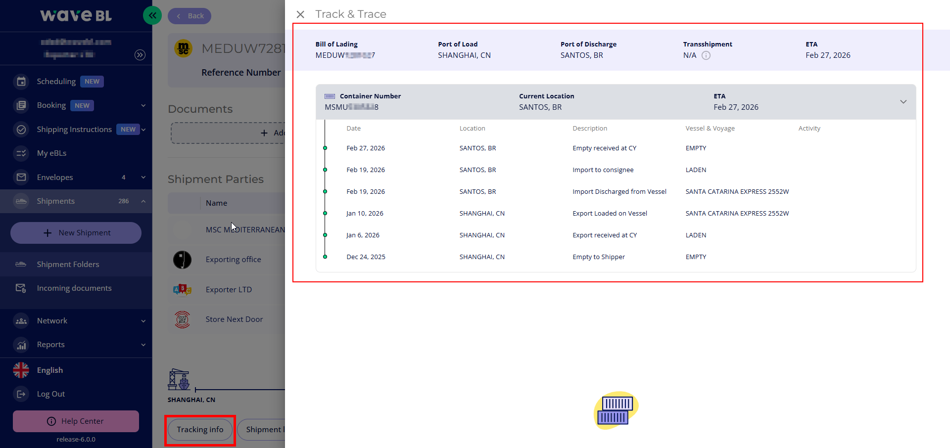Collapse the sidebar with the green double-chevron
Screen dimensions: 950x448
(x=152, y=15)
